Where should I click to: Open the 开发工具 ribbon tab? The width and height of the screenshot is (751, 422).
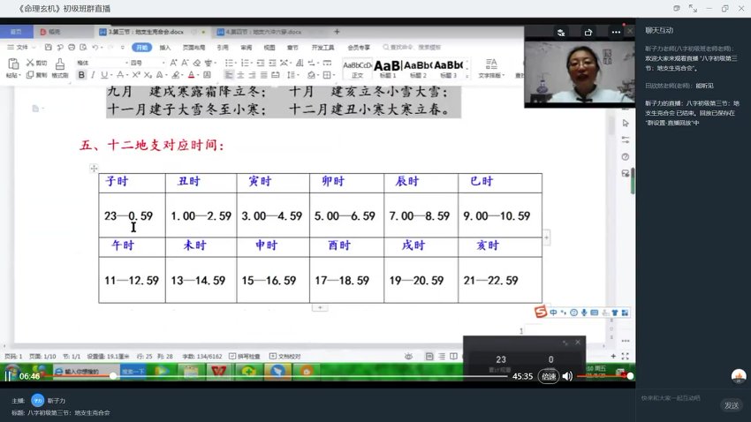point(322,47)
